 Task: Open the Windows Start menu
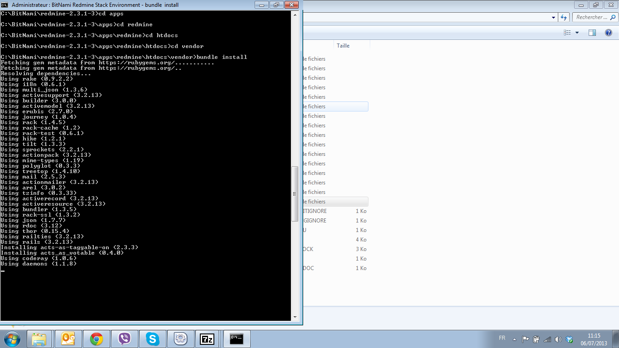[x=11, y=339]
